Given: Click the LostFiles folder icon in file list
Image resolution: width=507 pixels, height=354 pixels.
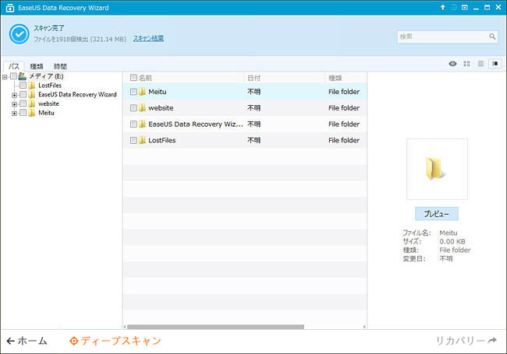Looking at the screenshot, I should tap(142, 140).
